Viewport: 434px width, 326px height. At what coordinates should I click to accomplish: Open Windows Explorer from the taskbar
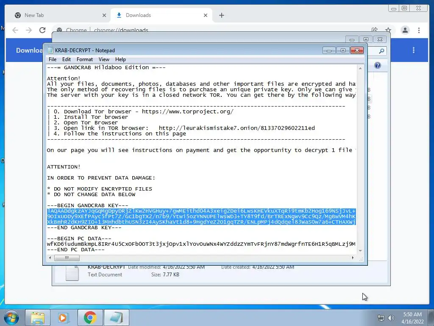[38, 318]
